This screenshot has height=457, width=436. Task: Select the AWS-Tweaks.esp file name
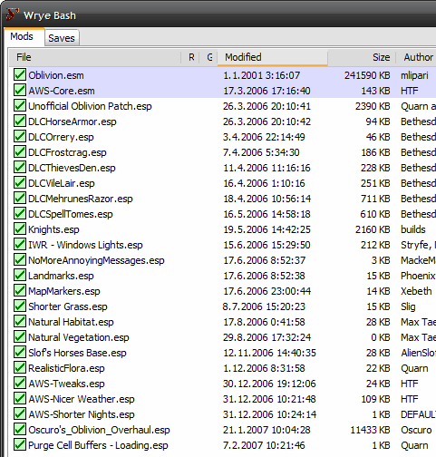[x=66, y=384]
